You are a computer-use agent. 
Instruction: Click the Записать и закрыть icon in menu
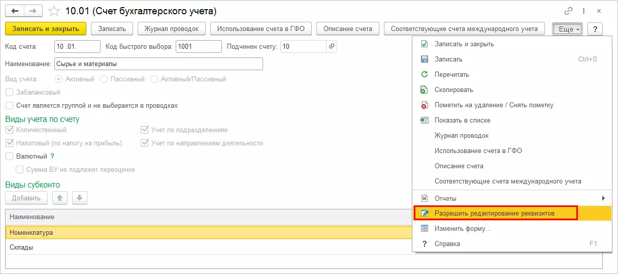coord(425,44)
